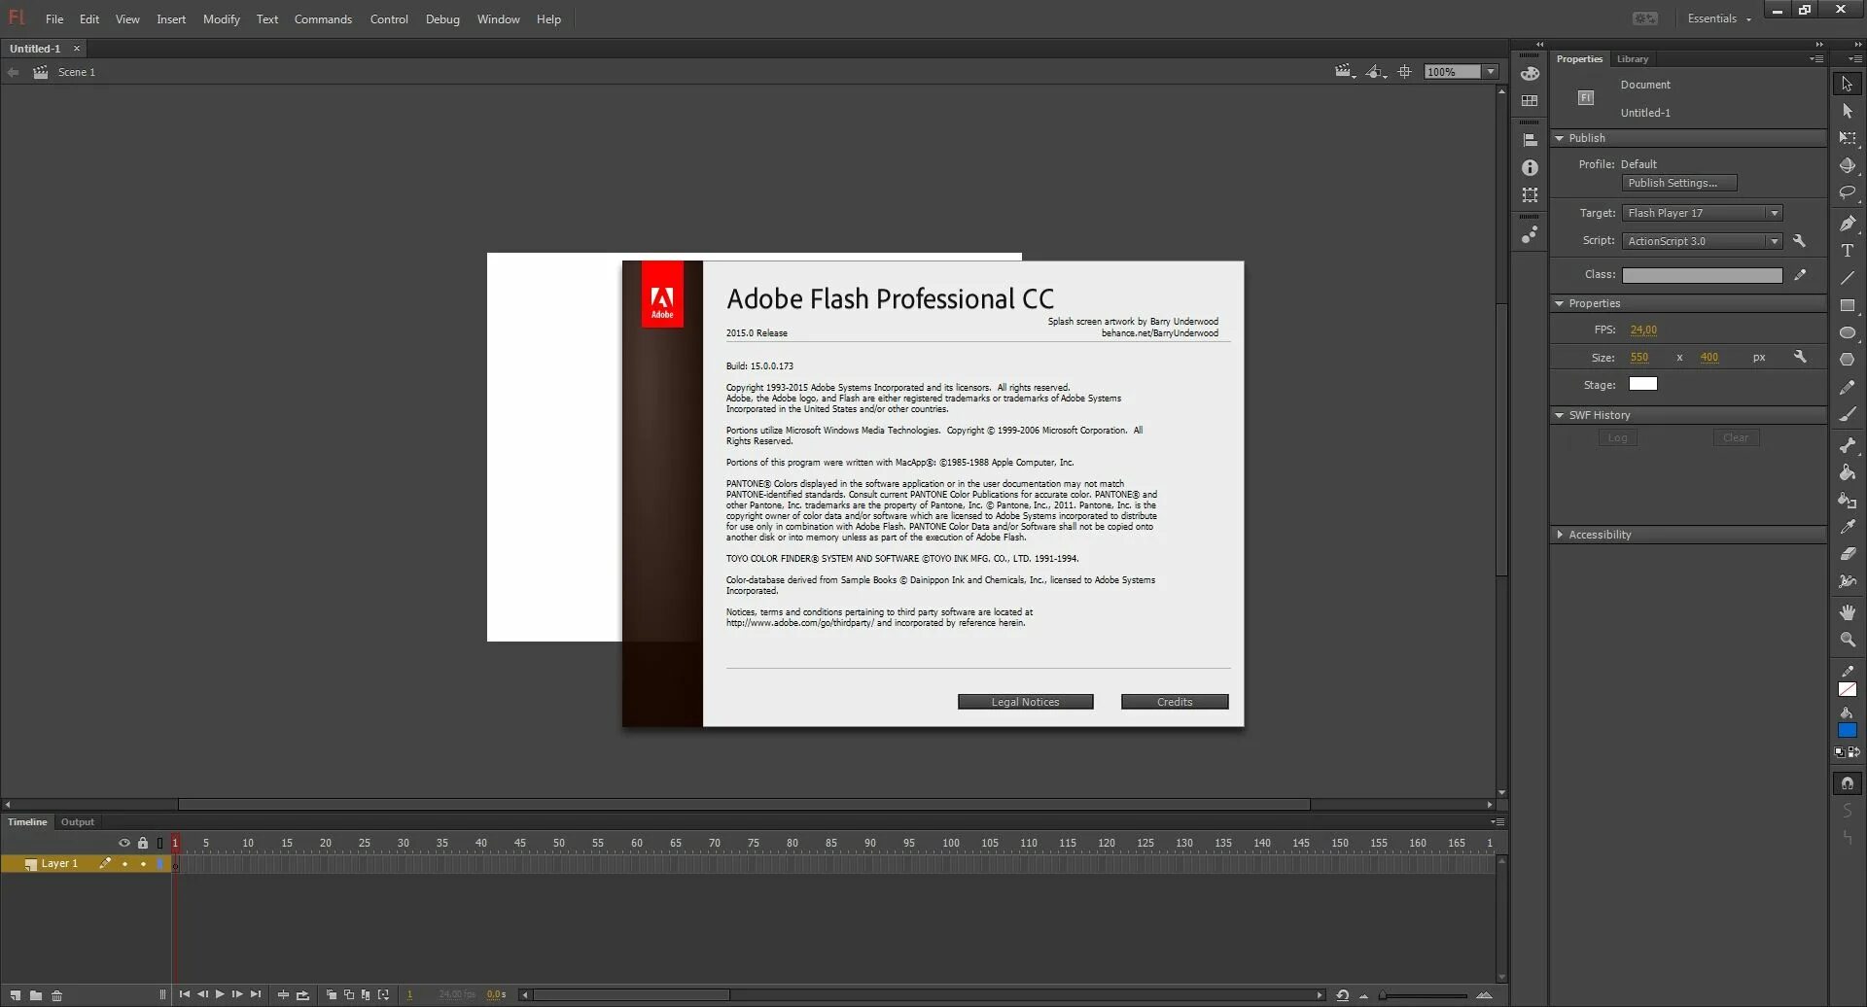Viewport: 1867px width, 1007px height.
Task: Toggle Layer 1 visibility dot
Action: (124, 864)
